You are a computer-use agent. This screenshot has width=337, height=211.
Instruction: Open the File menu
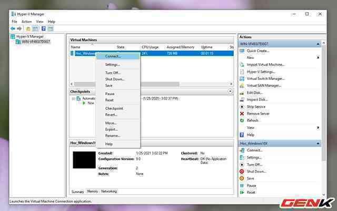pos(14,22)
